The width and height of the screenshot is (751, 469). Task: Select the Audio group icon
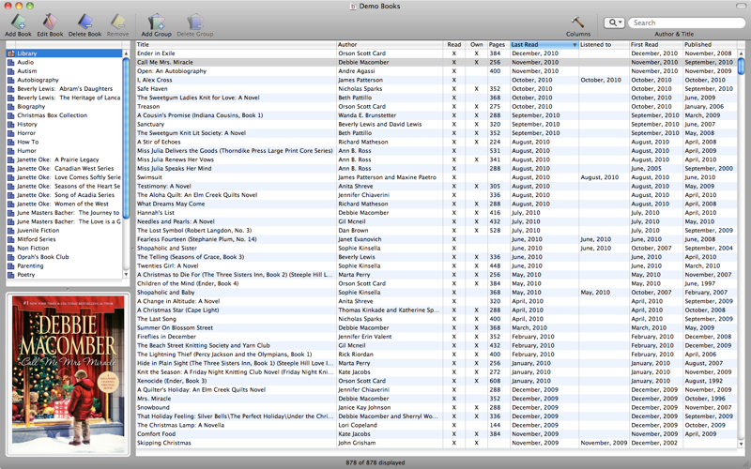pos(11,62)
